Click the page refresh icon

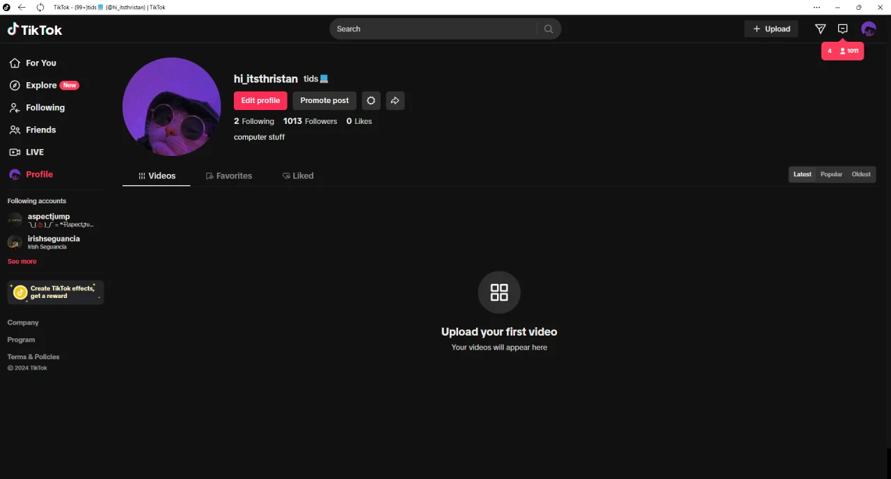coord(40,7)
